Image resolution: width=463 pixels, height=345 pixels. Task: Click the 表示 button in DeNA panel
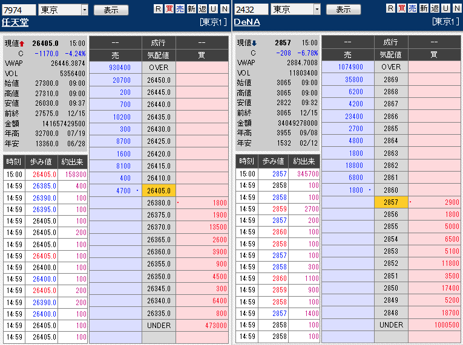343,10
